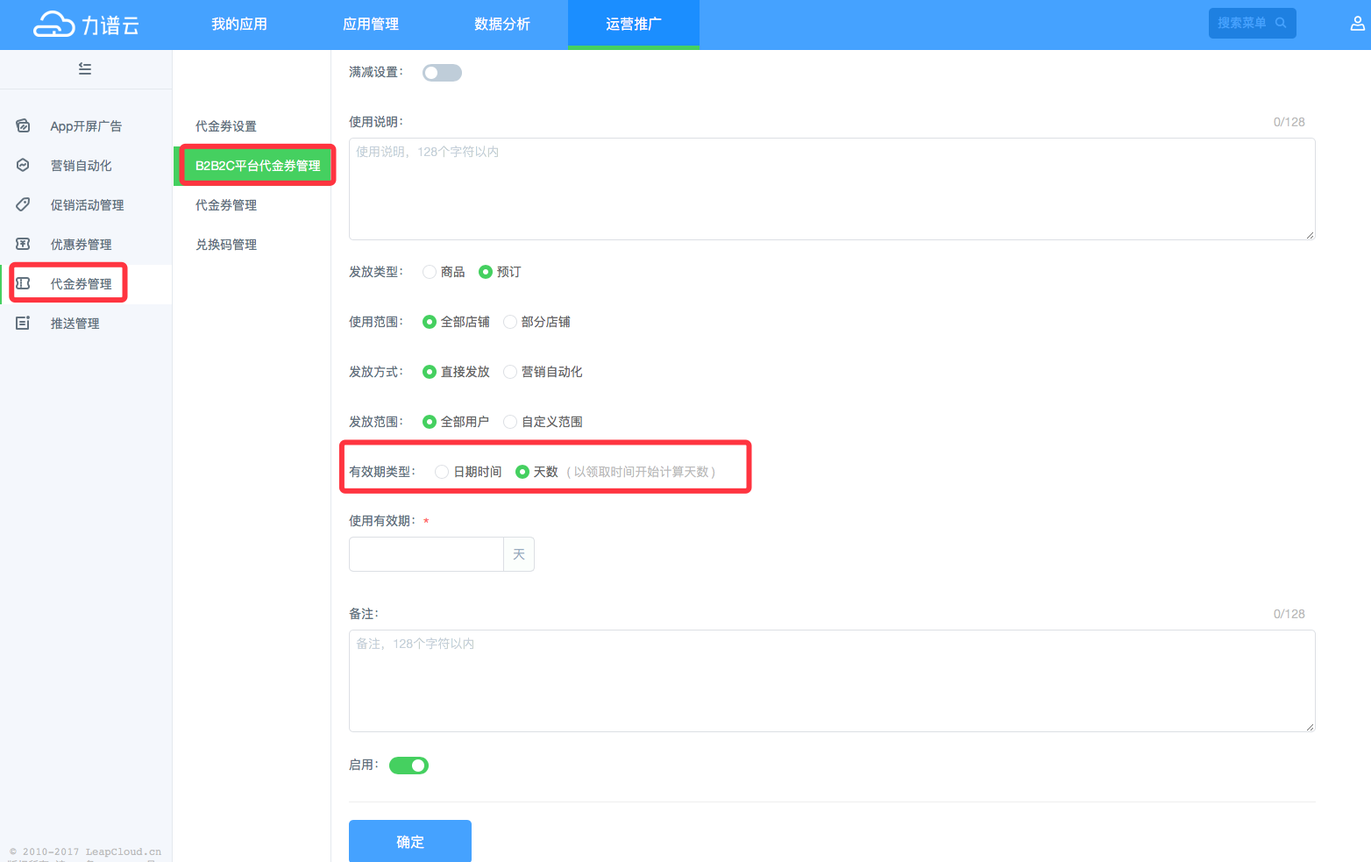This screenshot has height=862, width=1371.
Task: Open 代金券设置 submenu item
Action: 226,126
